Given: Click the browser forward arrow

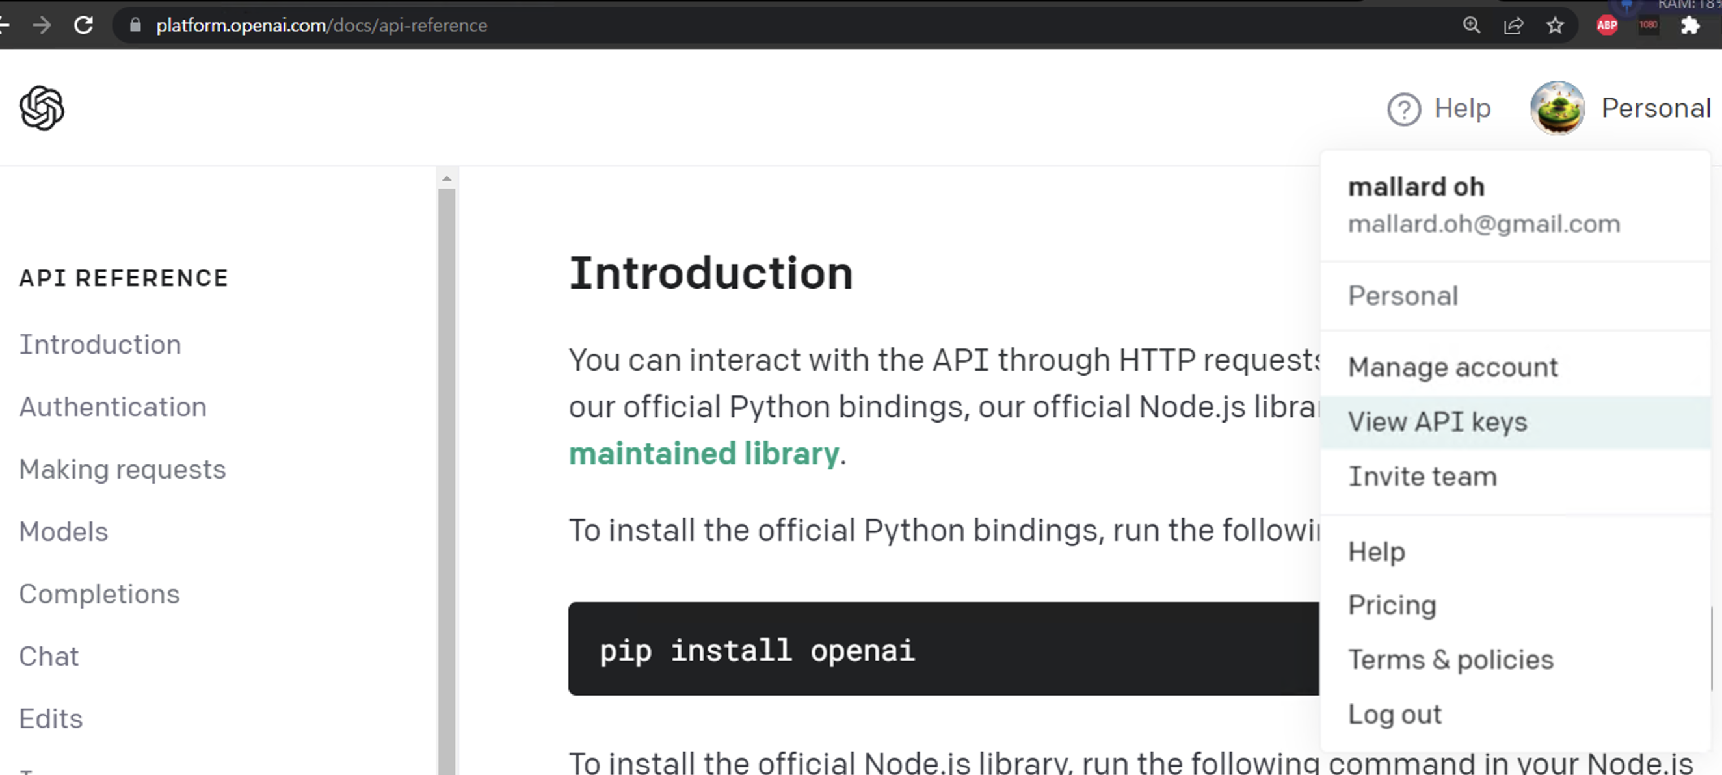Looking at the screenshot, I should (x=42, y=25).
